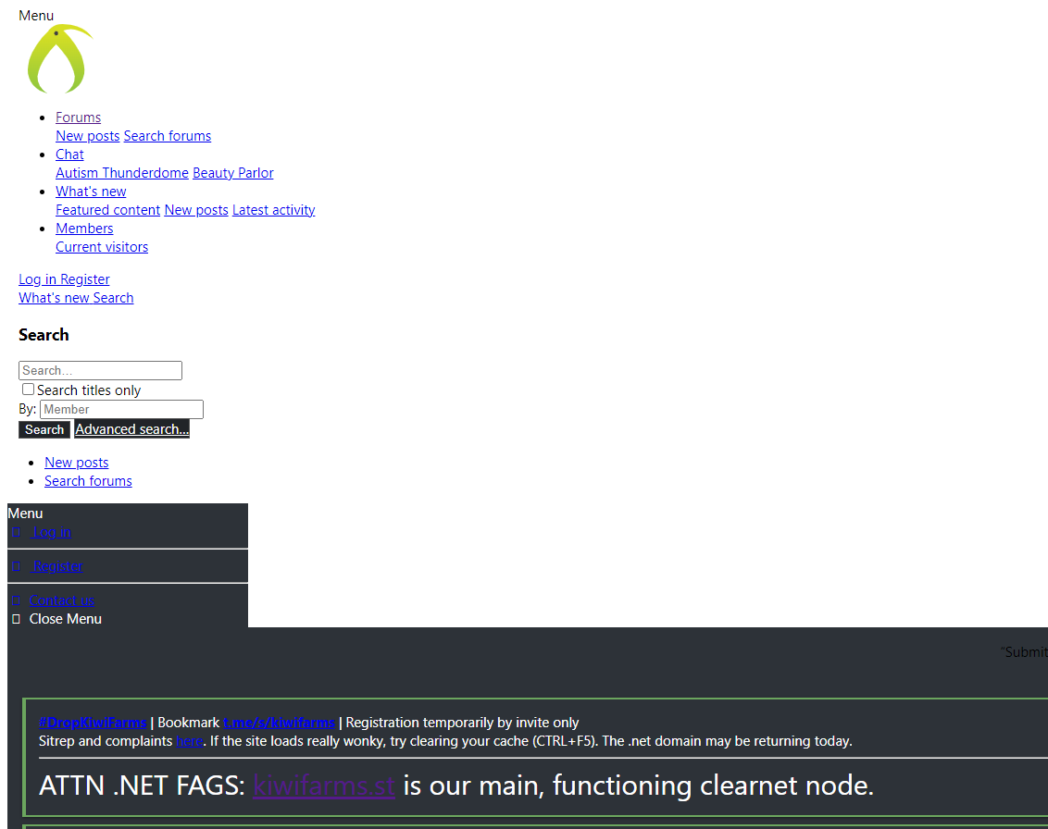Open the Forums navigation link
This screenshot has height=829, width=1048.
(78, 118)
